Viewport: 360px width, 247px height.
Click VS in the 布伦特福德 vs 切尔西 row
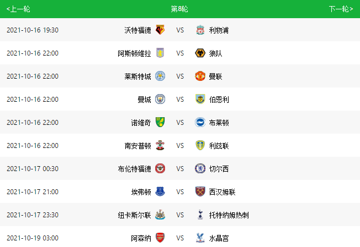click(180, 169)
